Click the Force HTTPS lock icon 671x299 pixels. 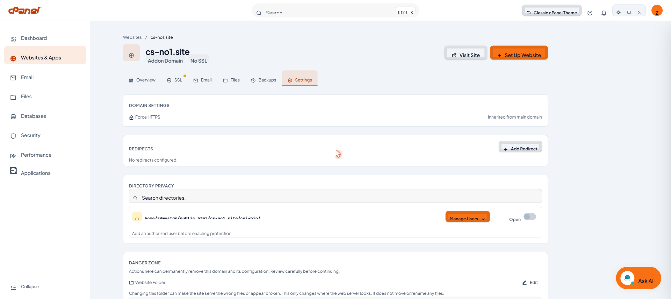point(131,118)
